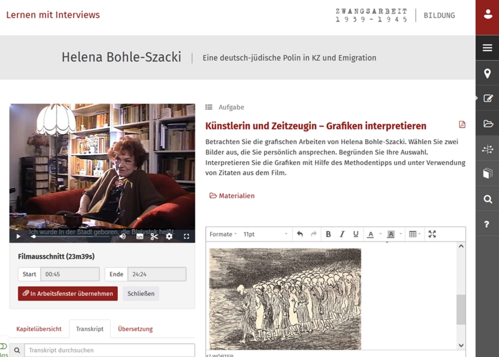Mute the video volume
This screenshot has width=499, height=357.
[x=122, y=237]
